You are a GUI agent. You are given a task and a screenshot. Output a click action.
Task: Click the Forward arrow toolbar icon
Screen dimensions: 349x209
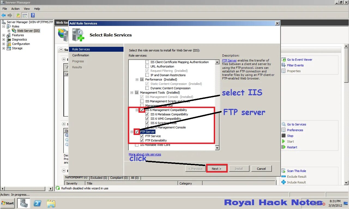coord(10,15)
